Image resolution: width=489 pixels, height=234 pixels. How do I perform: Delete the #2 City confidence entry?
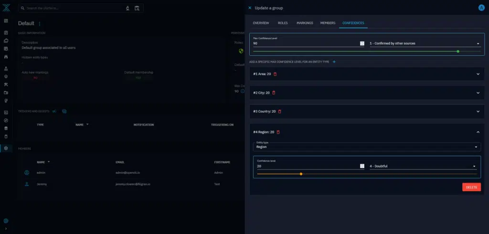click(274, 93)
